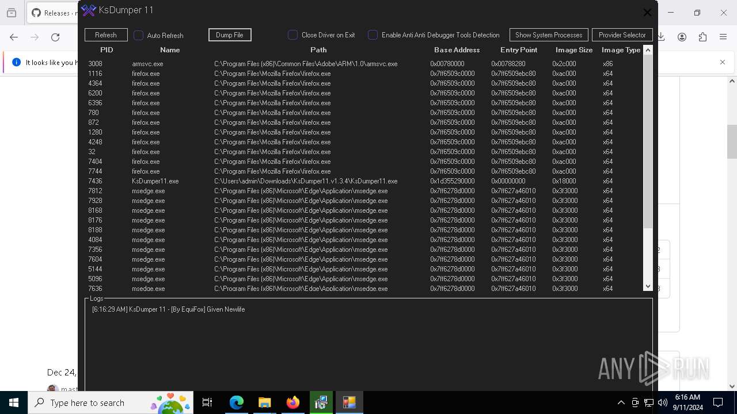Image resolution: width=737 pixels, height=414 pixels.
Task: Select firefox.exe with PID 4248
Action: [363, 142]
